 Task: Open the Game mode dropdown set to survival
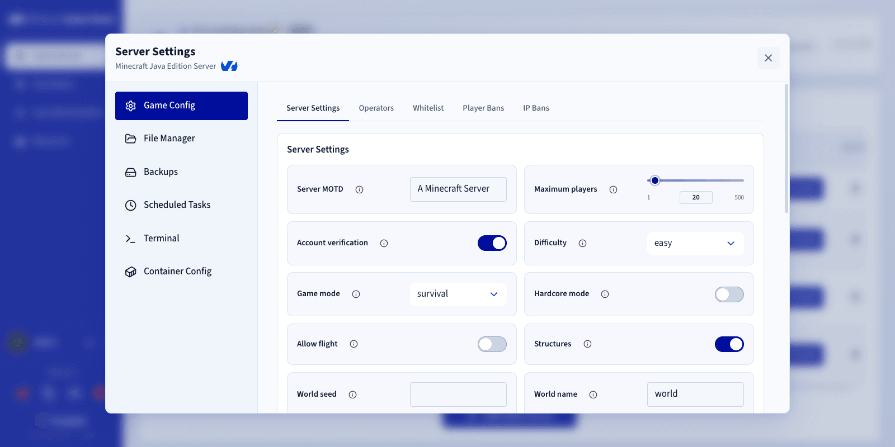coord(458,294)
